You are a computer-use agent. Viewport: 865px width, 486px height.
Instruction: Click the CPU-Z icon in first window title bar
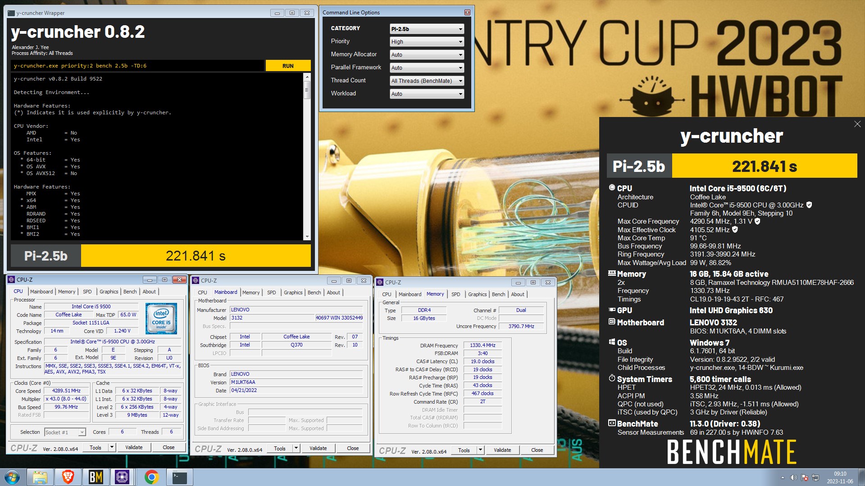pos(12,279)
